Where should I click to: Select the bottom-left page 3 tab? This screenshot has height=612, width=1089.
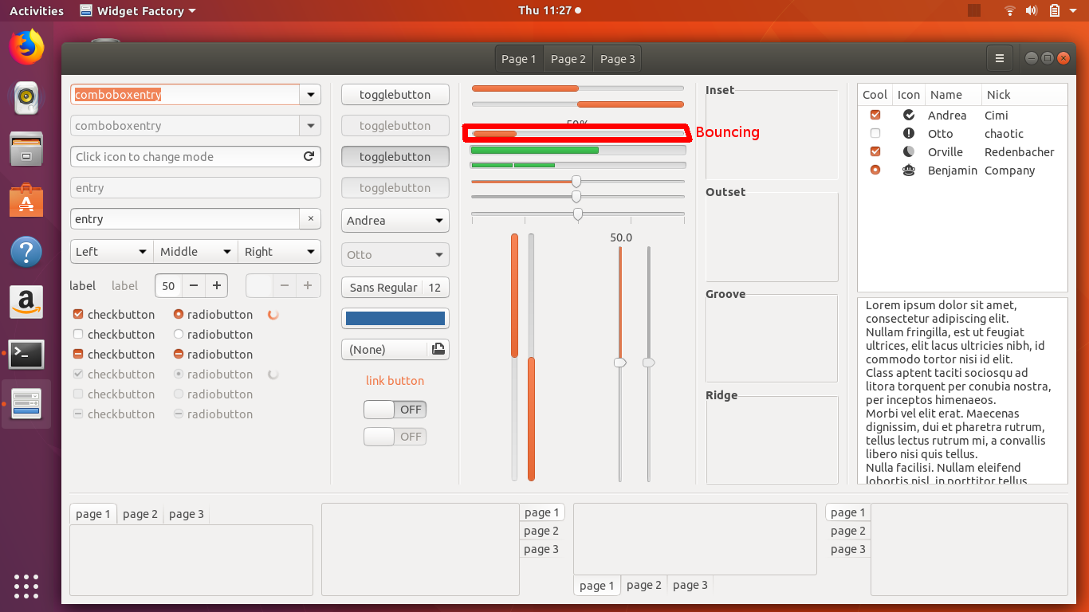click(x=186, y=514)
